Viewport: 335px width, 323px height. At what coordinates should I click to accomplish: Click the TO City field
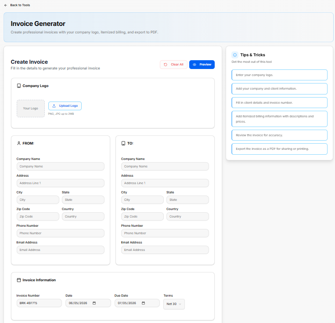point(142,200)
